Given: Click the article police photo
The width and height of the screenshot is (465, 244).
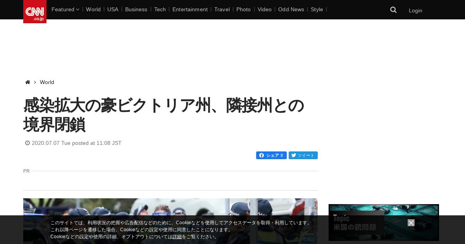Looking at the screenshot, I should pos(170,221).
